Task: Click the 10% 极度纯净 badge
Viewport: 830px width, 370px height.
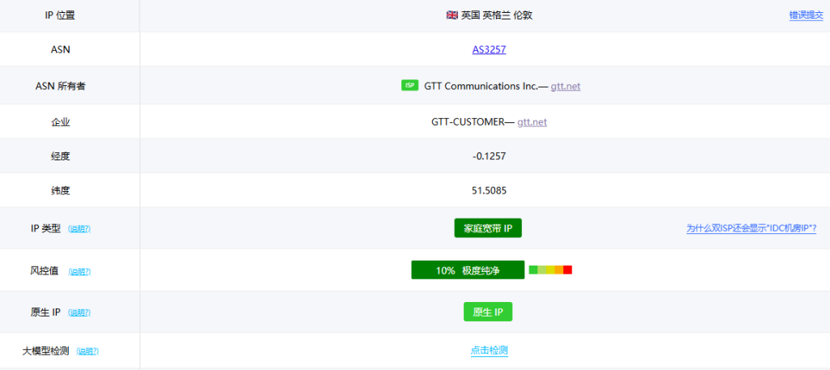Action: pos(466,270)
